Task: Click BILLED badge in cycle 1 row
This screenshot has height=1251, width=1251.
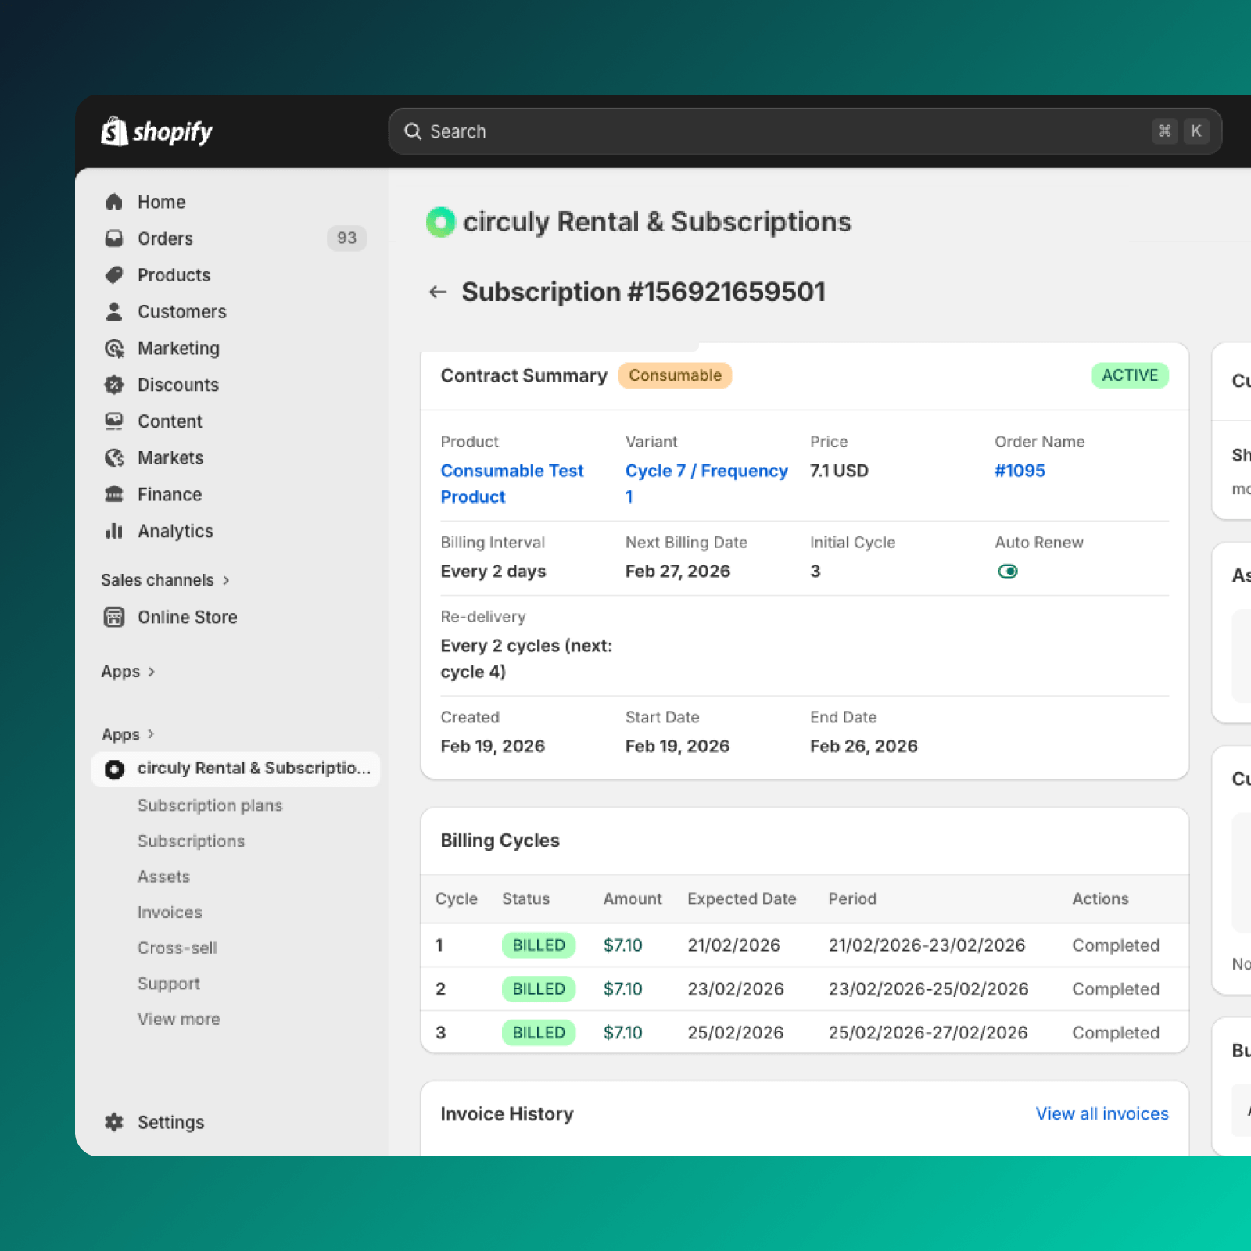Action: pos(539,945)
